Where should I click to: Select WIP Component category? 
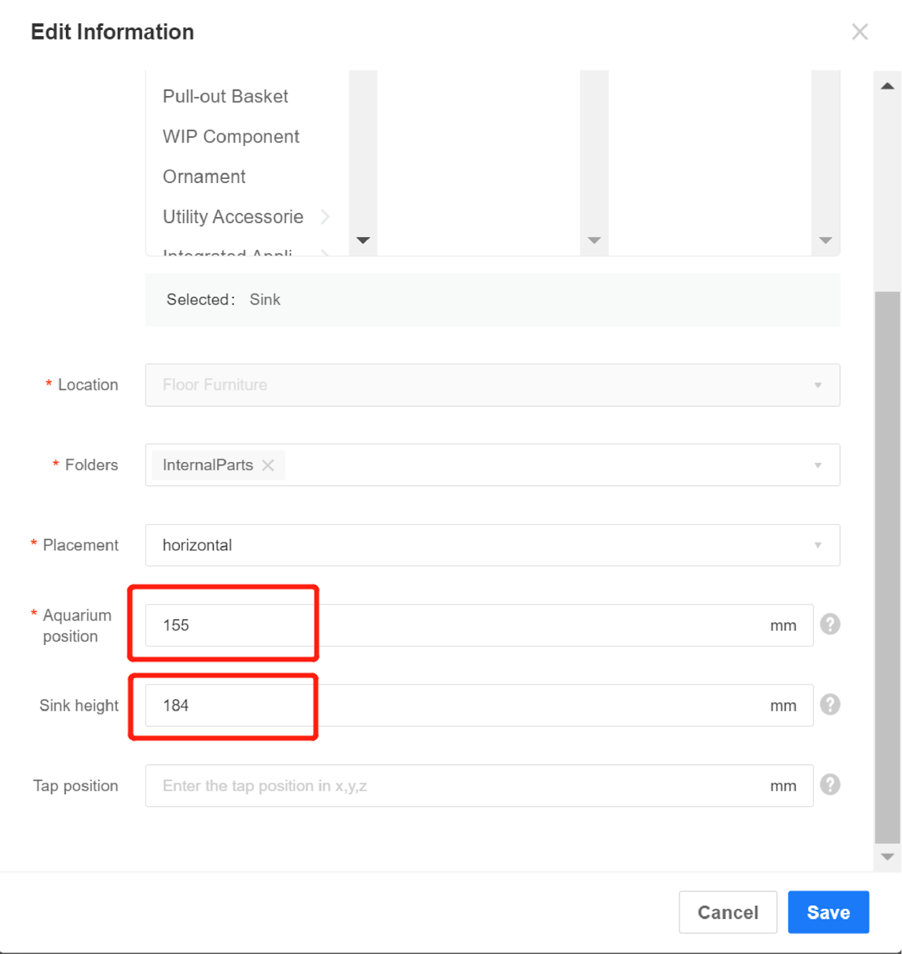(x=231, y=137)
